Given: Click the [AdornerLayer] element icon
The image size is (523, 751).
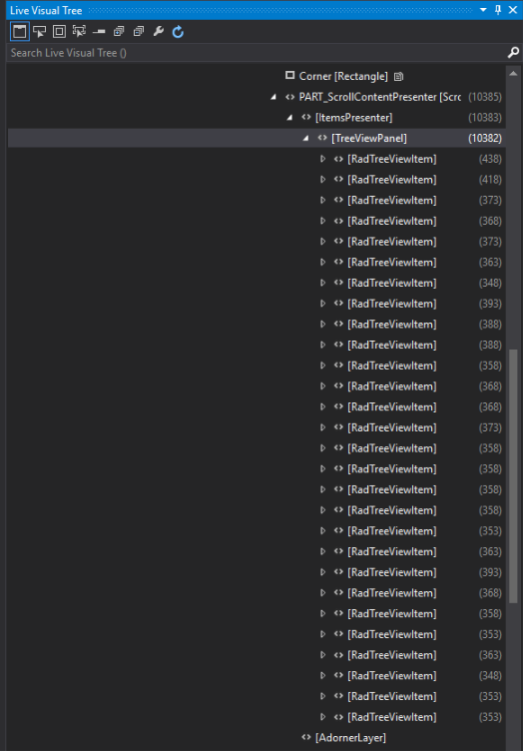Looking at the screenshot, I should [x=306, y=738].
